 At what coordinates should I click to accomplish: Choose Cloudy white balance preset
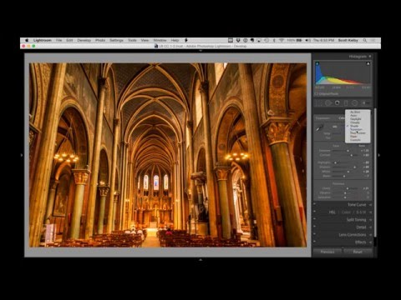pyautogui.click(x=358, y=122)
